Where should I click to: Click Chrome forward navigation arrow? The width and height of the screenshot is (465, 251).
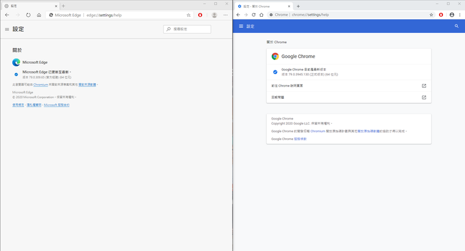[x=246, y=15]
